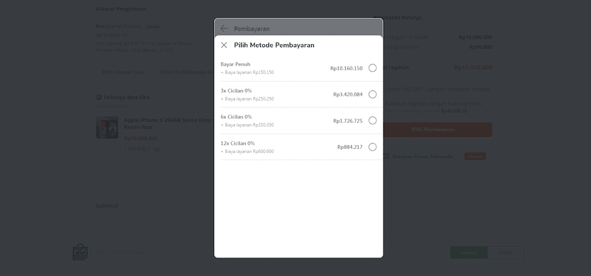Click the back arrow beside Pembayaran
The height and width of the screenshot is (276, 591).
tap(224, 28)
